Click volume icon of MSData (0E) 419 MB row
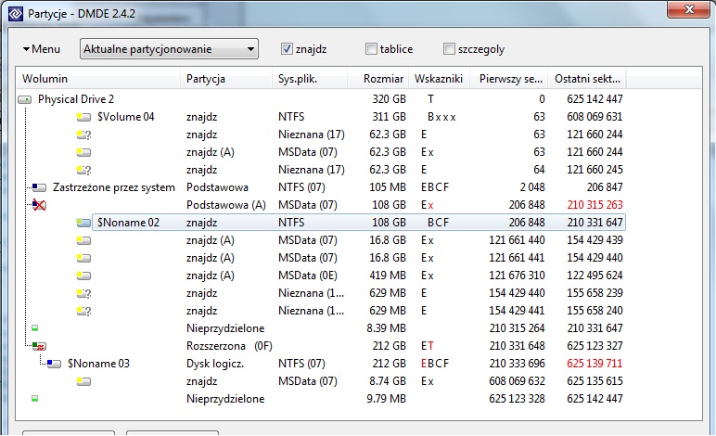The height and width of the screenshot is (436, 716). tap(83, 276)
